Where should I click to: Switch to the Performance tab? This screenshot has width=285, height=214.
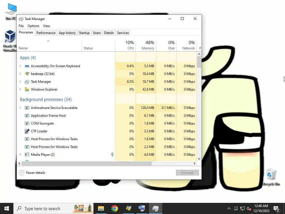point(46,33)
